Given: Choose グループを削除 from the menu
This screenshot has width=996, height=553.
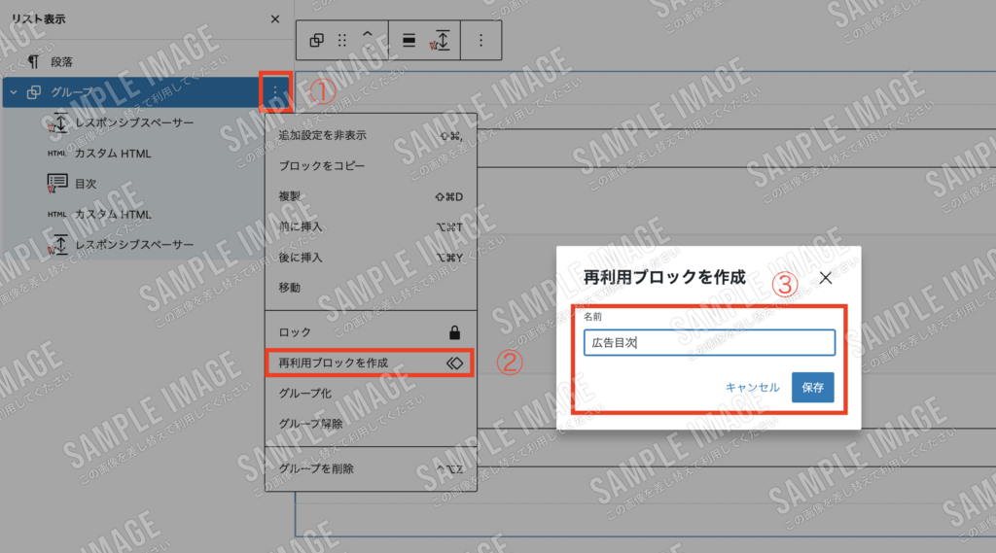Looking at the screenshot, I should (x=315, y=468).
